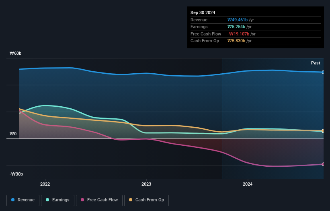Select the 2024 x-axis label
The image size is (330, 211).
tap(248, 184)
